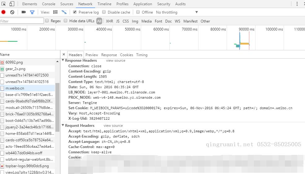Switch to the Console panel tab
Viewport: 305px width, 174px height.
point(49,4)
